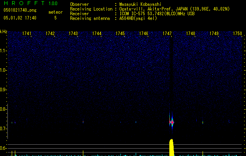Click the 'Receiving antenna' field label
The image size is (246, 156).
(90, 18)
